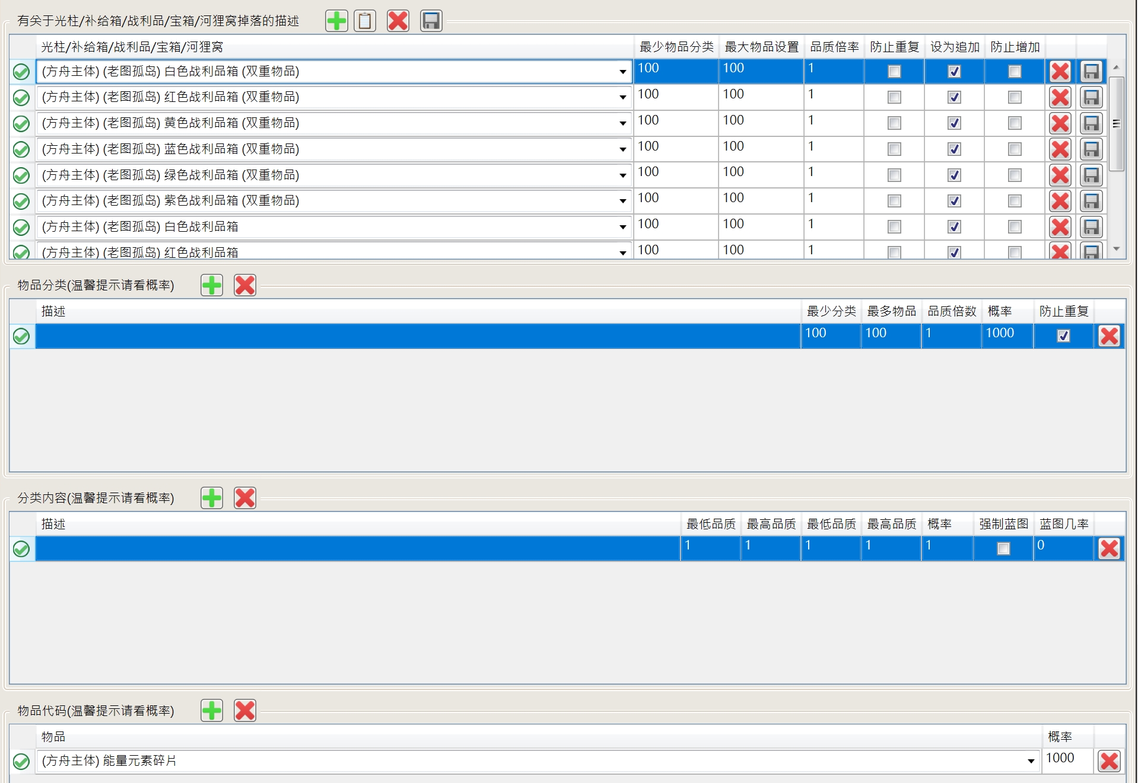The height and width of the screenshot is (783, 1138).
Task: Delete the selected 分类内容 row
Action: 1109,548
